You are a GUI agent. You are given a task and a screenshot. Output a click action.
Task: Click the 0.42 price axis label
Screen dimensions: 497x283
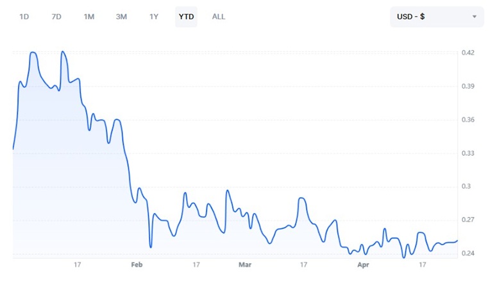(x=468, y=53)
